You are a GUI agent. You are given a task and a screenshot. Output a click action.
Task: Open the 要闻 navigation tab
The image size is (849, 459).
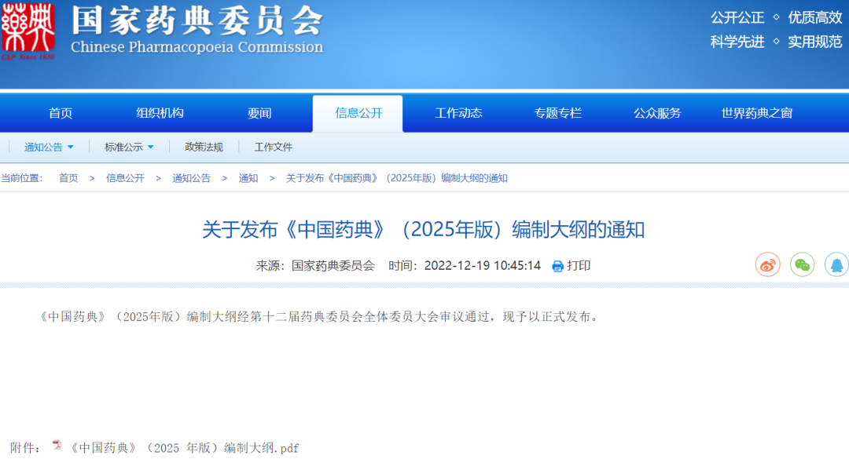coord(259,113)
